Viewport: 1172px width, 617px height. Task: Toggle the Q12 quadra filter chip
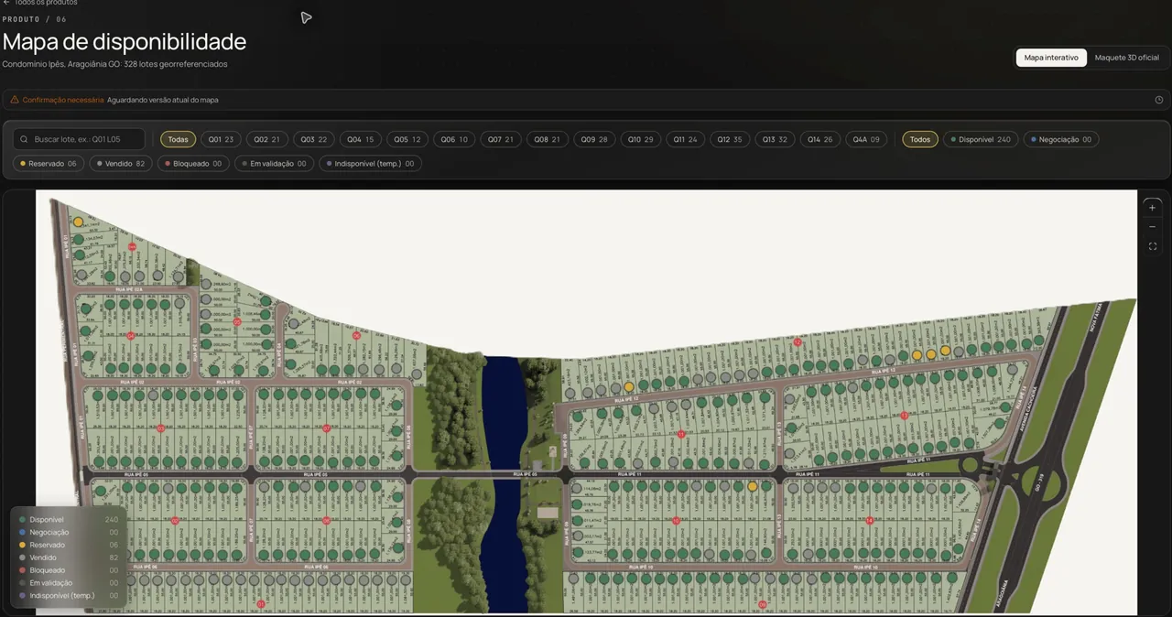(x=730, y=139)
